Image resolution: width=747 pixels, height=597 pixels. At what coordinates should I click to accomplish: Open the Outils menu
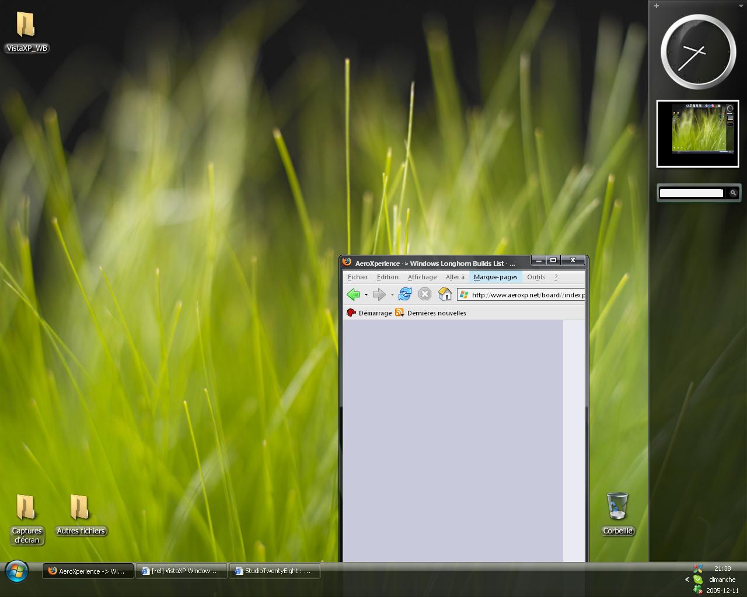click(x=536, y=277)
